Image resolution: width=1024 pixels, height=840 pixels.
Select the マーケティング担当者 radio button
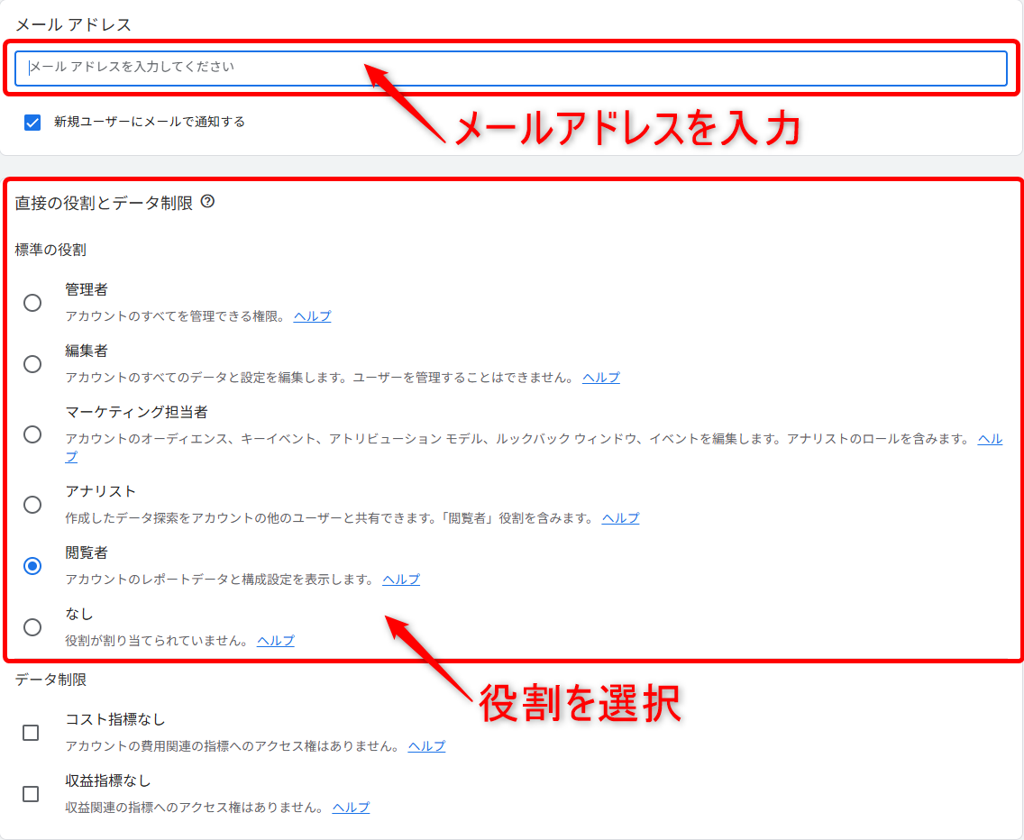[32, 434]
